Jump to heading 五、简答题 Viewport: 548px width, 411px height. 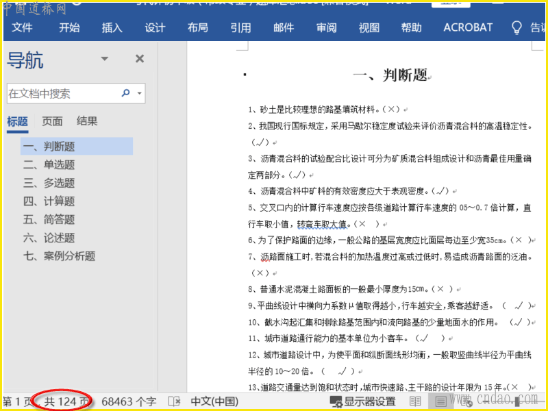coord(49,219)
